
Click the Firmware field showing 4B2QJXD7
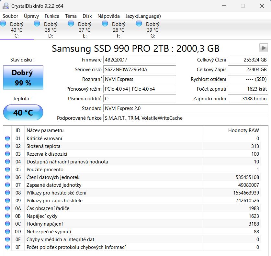[x=140, y=60]
